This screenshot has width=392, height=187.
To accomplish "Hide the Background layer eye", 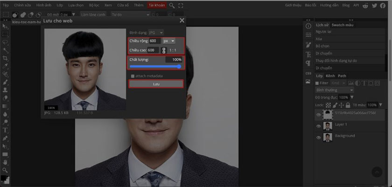I will [318, 138].
